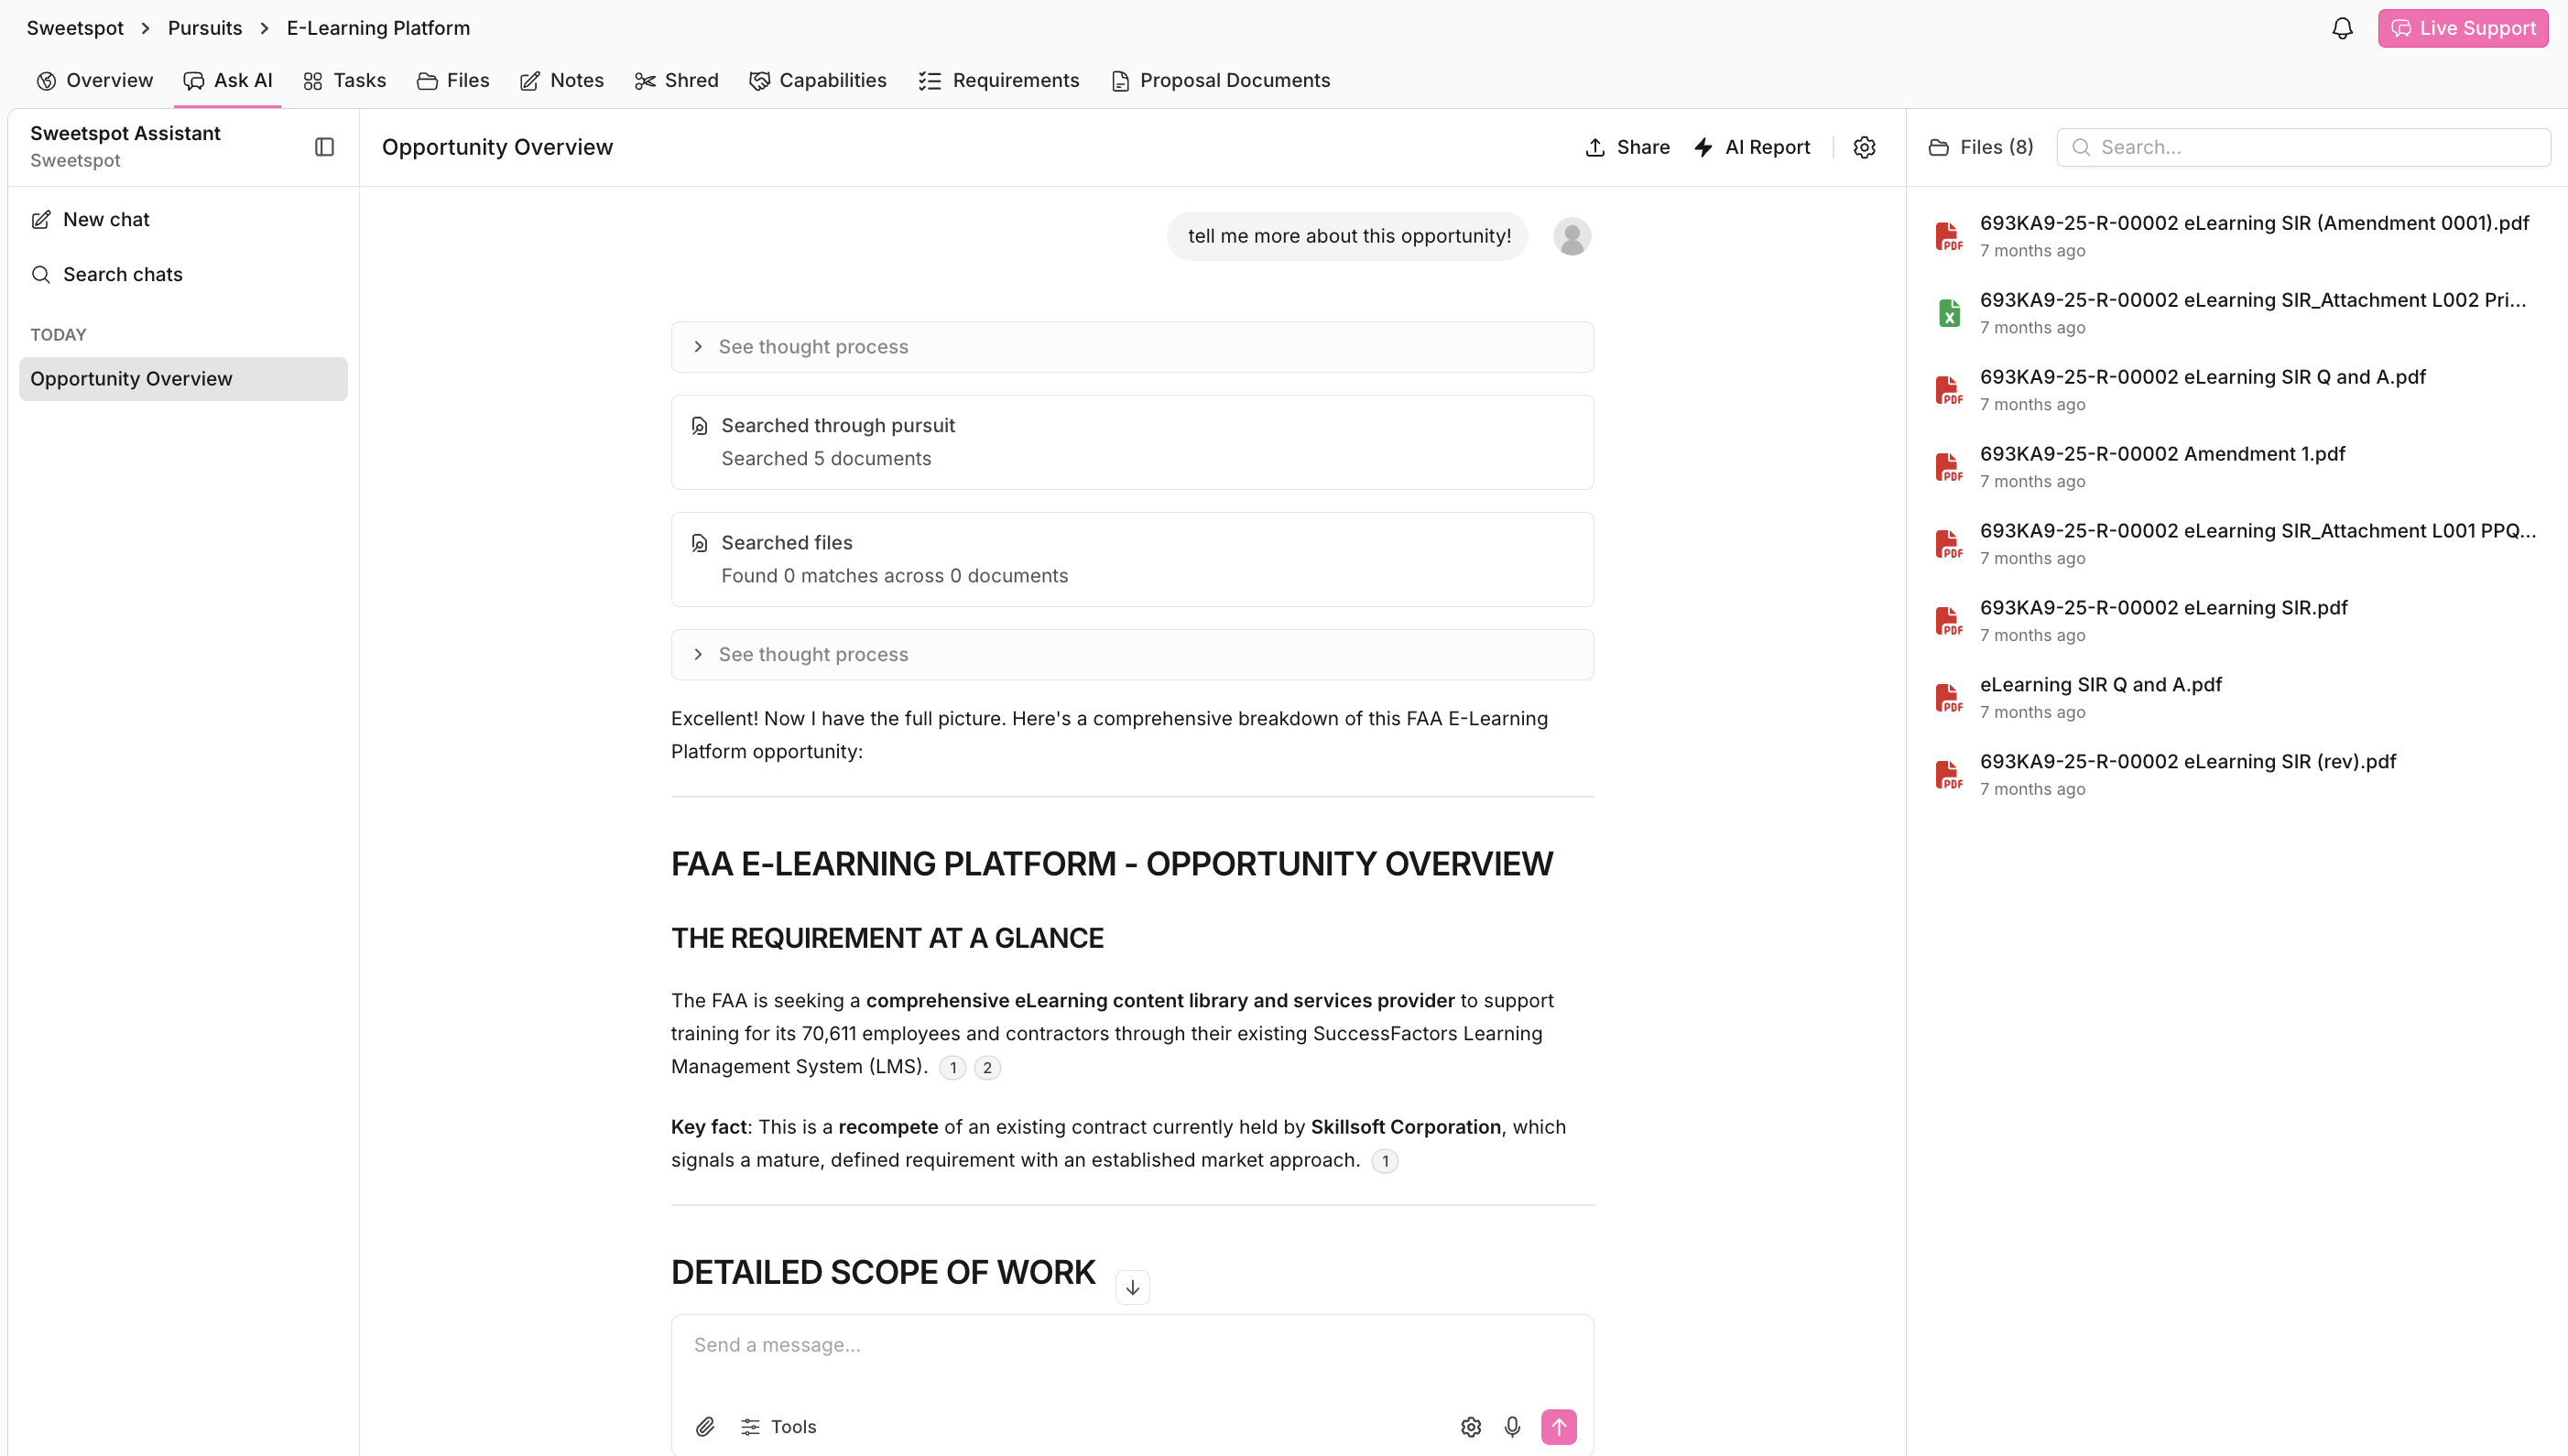The height and width of the screenshot is (1456, 2568).
Task: Click the microphone voice input icon
Action: [x=1512, y=1427]
